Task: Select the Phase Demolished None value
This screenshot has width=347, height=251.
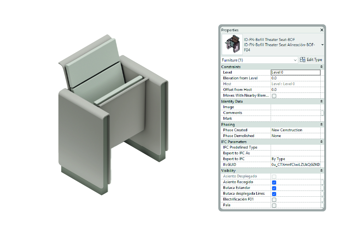Action: point(295,136)
